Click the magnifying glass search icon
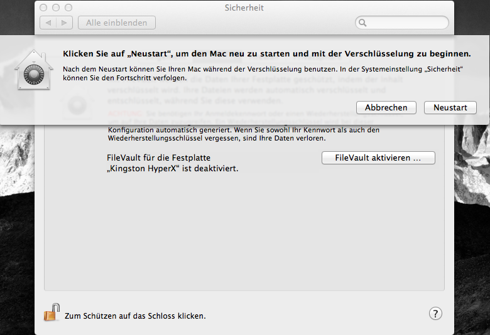Viewport: 490px width, 335px height. pyautogui.click(x=362, y=23)
